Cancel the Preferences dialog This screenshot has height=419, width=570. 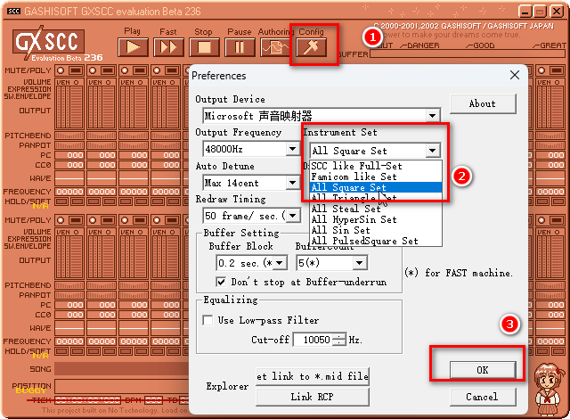pyautogui.click(x=483, y=397)
